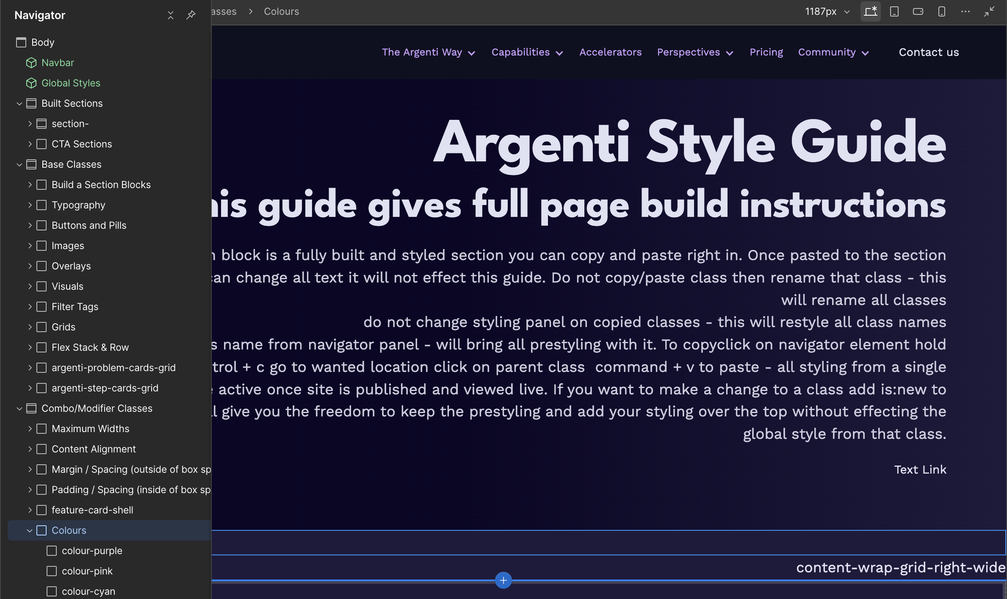The image size is (1007, 599).
Task: Select Navbar component cube icon
Action: click(31, 63)
